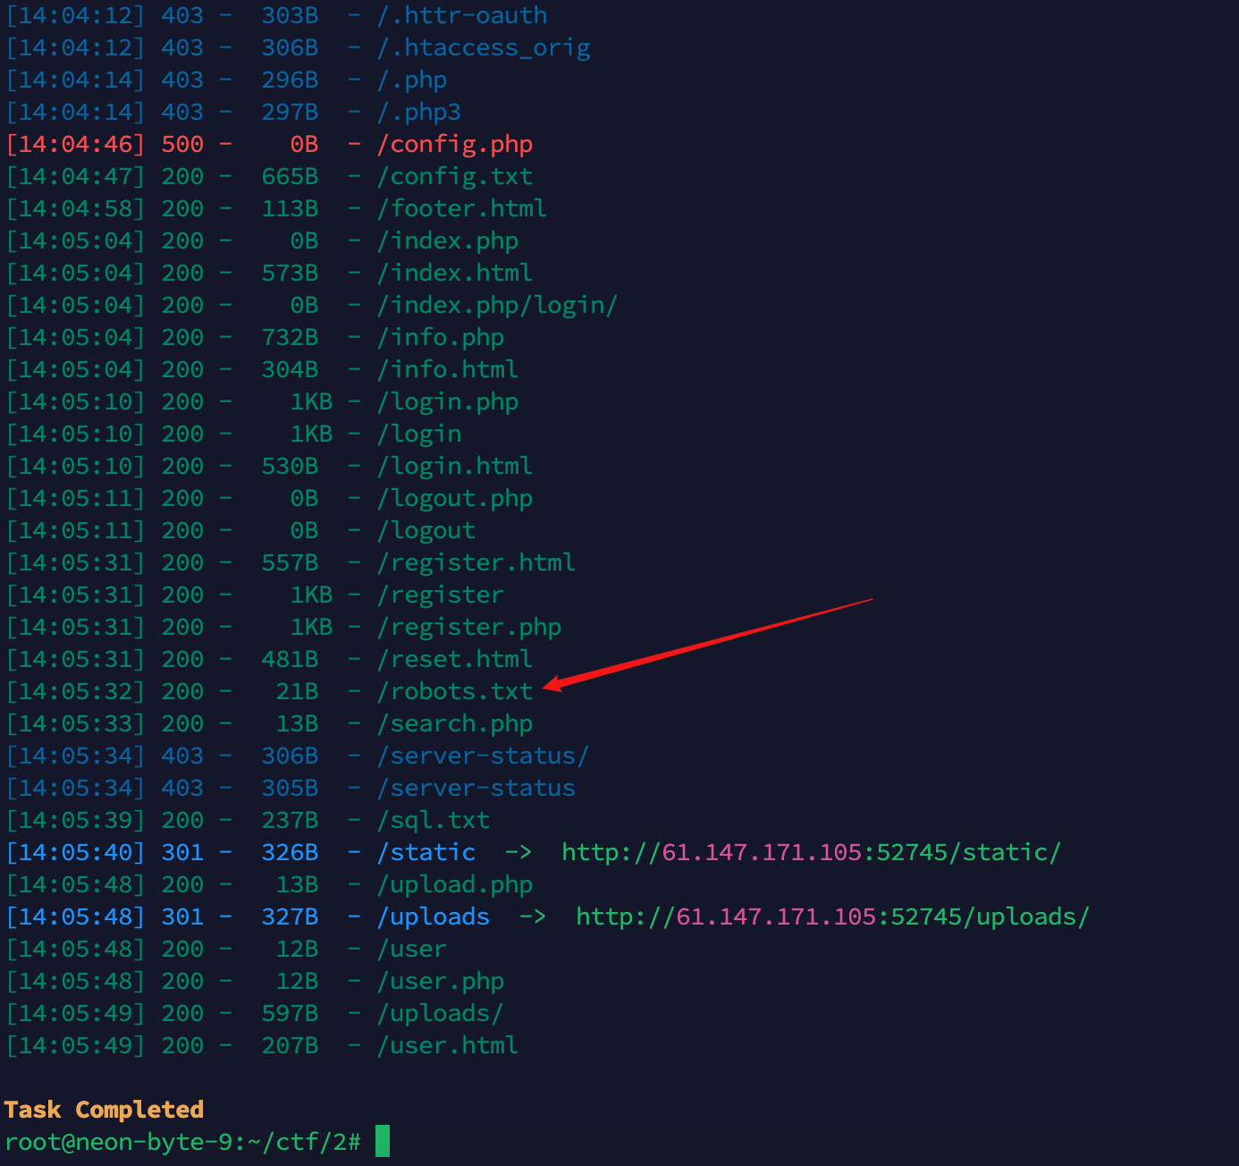Click the /reset.html entry

click(454, 658)
